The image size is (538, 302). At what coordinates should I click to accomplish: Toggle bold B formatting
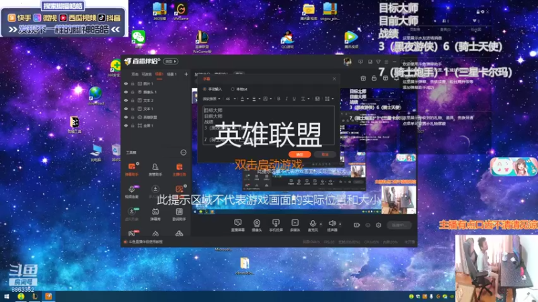pyautogui.click(x=278, y=99)
